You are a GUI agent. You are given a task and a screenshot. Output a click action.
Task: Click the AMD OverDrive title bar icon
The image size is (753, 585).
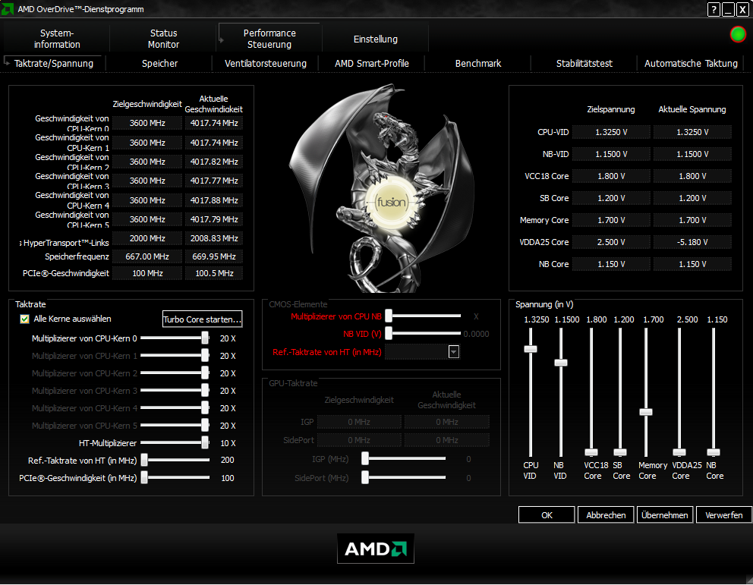[8, 8]
